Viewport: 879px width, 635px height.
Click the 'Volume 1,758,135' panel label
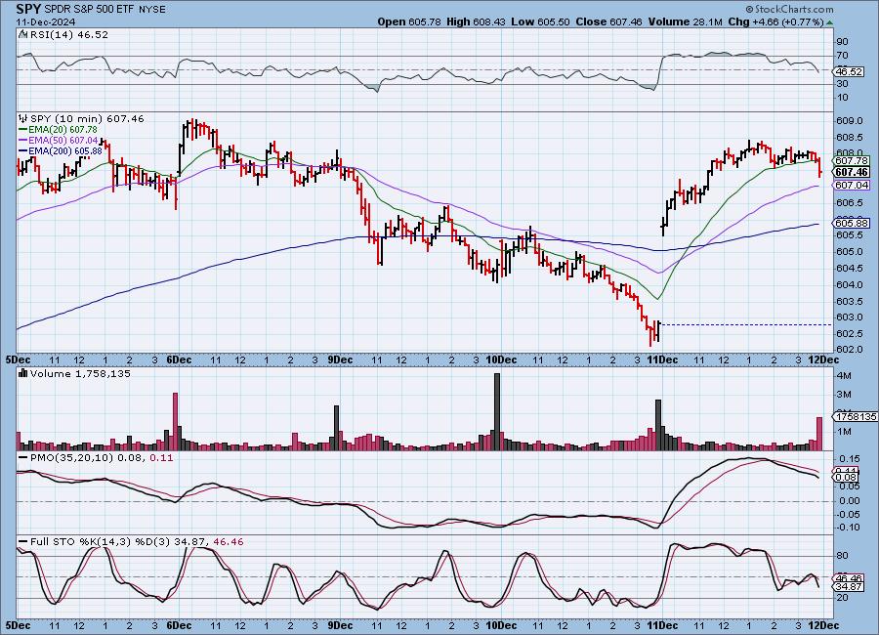pyautogui.click(x=80, y=373)
